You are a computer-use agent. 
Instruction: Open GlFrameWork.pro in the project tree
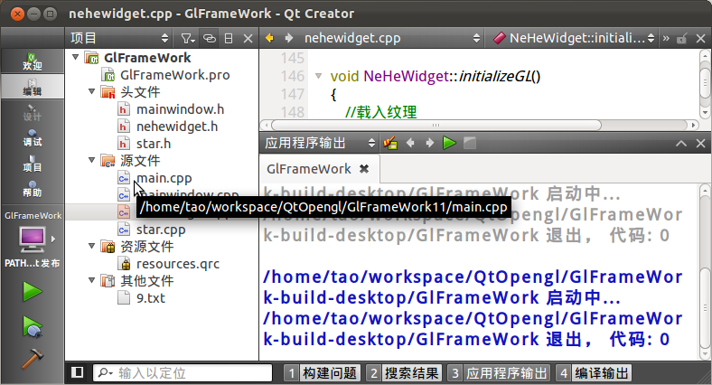[174, 75]
